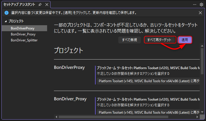The width and height of the screenshot is (206, 121).
Task: Click the horizontal scrollbar right arrow
Action: click(197, 117)
